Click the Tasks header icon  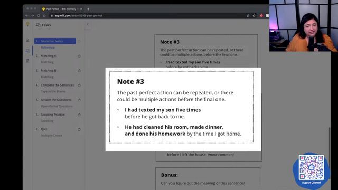[x=38, y=25]
